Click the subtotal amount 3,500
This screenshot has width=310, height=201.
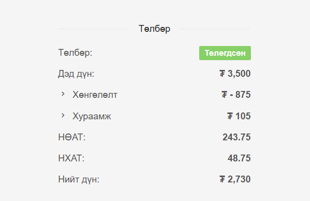tap(239, 74)
